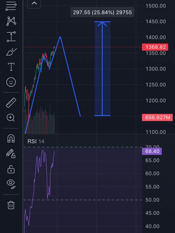Image resolution: width=175 pixels, height=233 pixels.
Task: Collapse the chart legend with up chevron
Action: 34,3
